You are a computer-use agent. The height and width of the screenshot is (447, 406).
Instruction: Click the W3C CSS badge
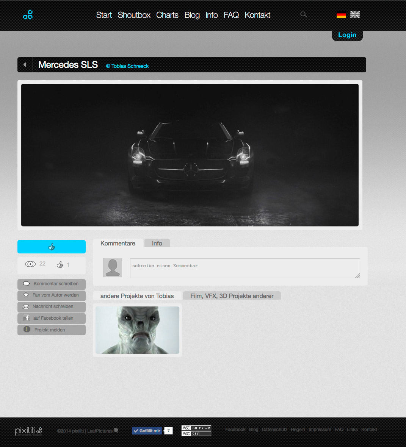click(196, 433)
